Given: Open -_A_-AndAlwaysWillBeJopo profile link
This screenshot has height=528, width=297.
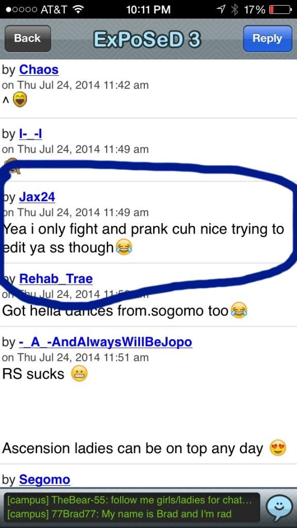Looking at the screenshot, I should (x=105, y=342).
